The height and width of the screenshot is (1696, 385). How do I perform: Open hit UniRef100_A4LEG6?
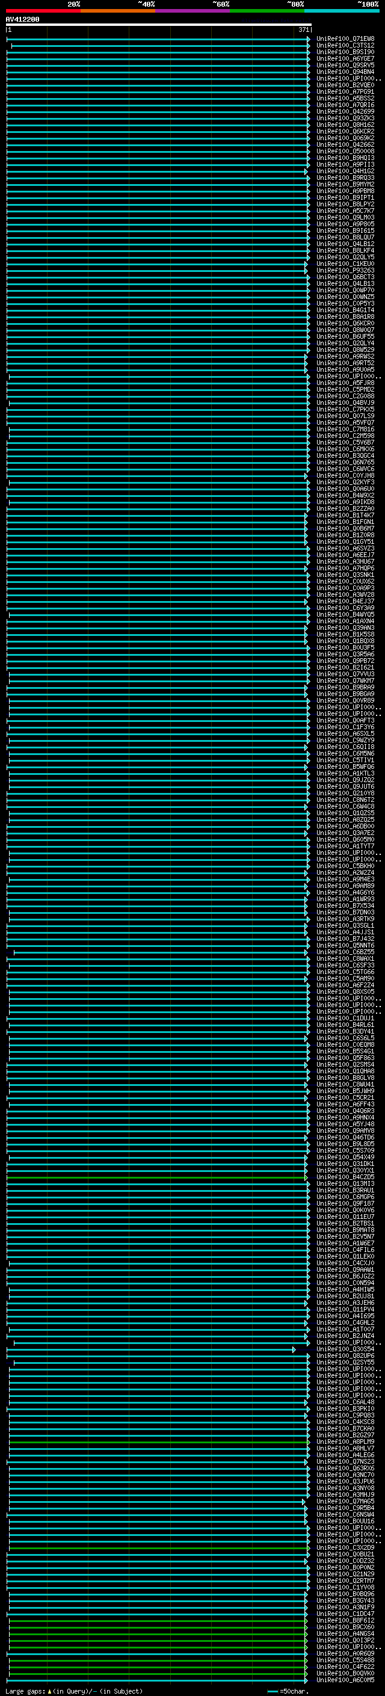[345, 1455]
